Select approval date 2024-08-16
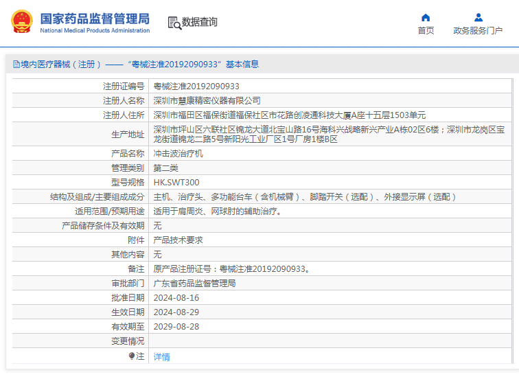The image size is (519, 379). click(176, 298)
